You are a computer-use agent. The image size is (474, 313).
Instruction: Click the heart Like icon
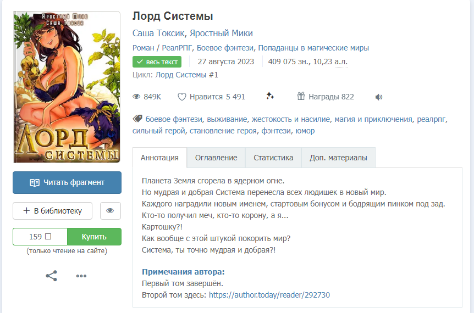click(x=182, y=97)
